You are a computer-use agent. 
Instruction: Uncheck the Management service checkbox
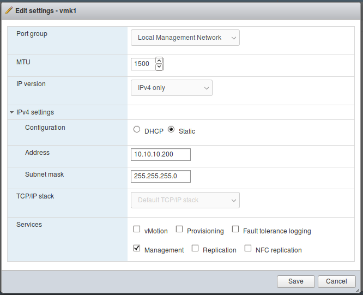[x=137, y=248]
